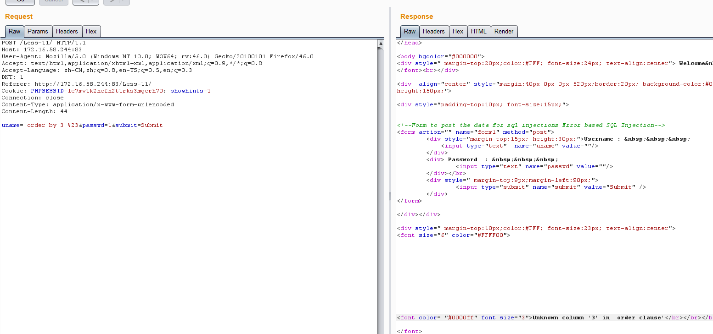Click the orange 'Request' panel heading
This screenshot has width=713, height=334.
19,16
